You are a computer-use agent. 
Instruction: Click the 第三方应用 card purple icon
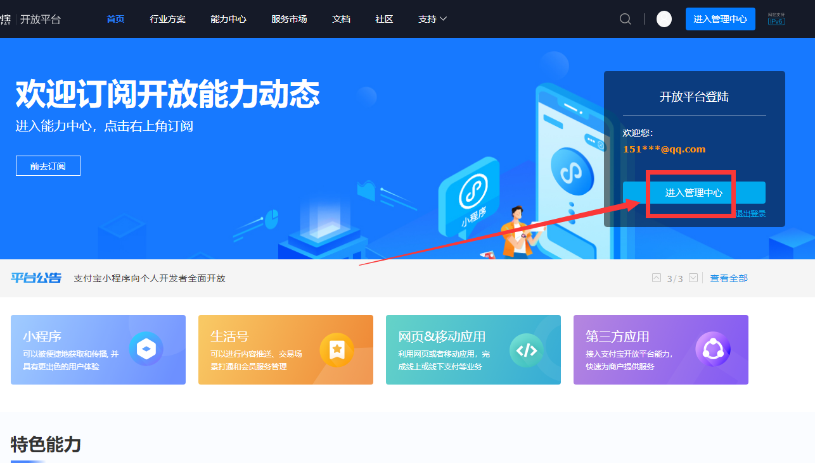click(713, 349)
